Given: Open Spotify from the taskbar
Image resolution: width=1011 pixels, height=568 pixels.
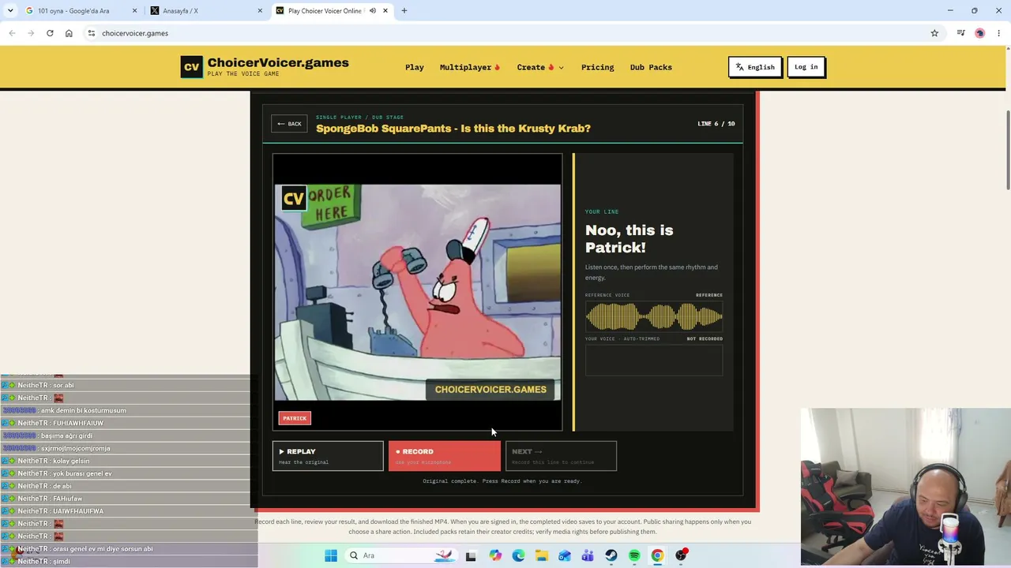Looking at the screenshot, I should [634, 555].
